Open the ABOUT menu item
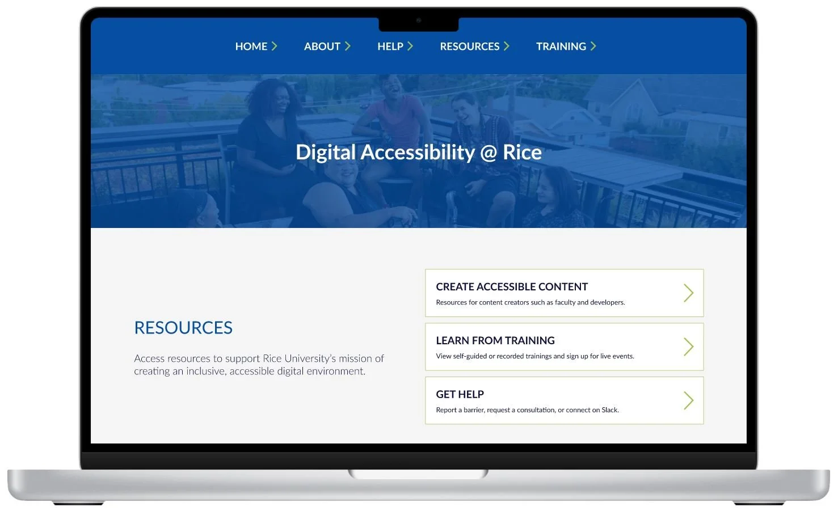 tap(322, 47)
